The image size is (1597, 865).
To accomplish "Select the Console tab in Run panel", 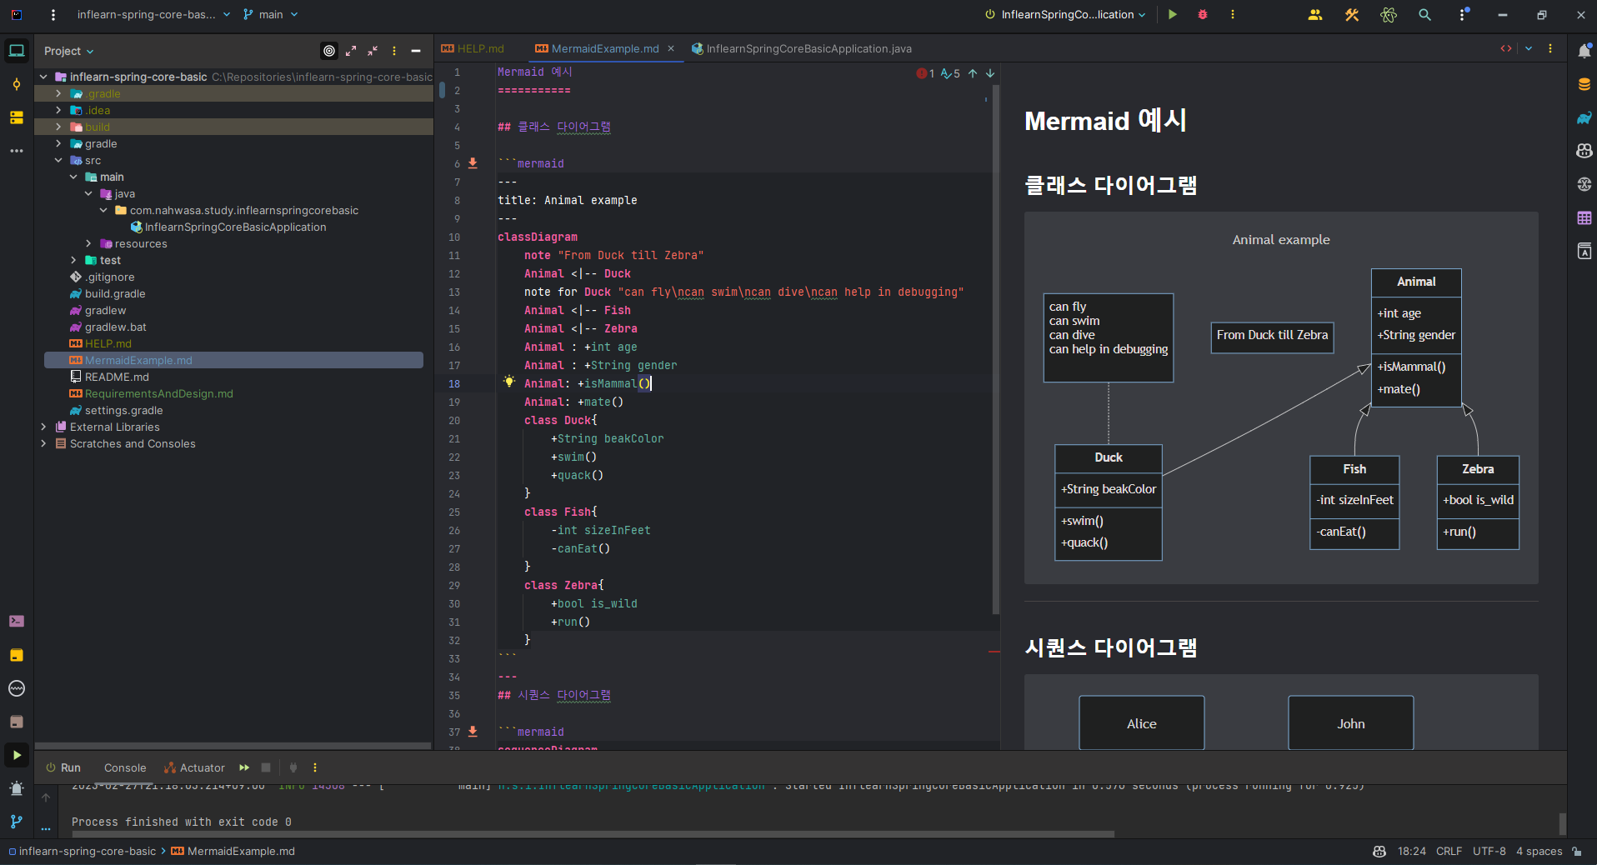I will tap(125, 767).
